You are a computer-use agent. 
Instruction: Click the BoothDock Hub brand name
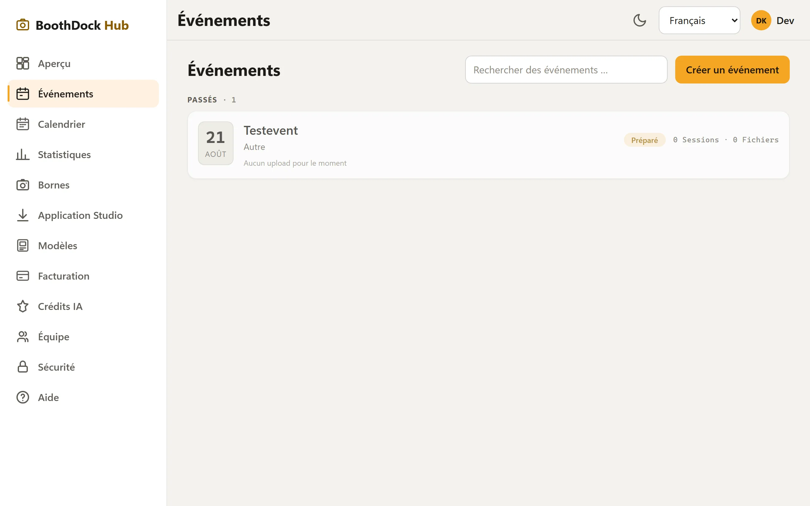[82, 25]
